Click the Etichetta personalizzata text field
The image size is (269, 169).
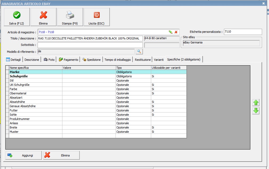243,32
